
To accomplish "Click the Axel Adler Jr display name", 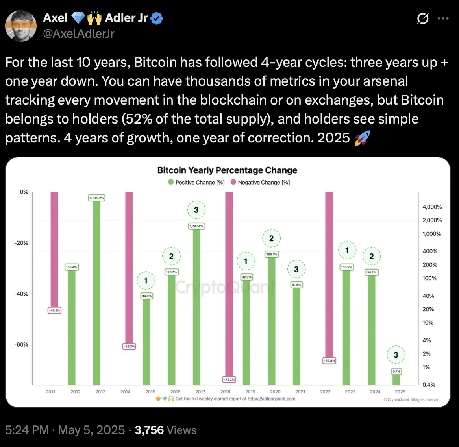I will coord(95,18).
